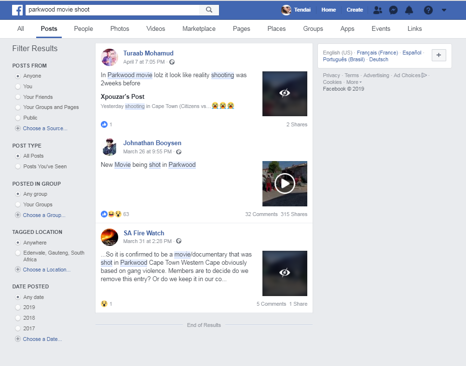Open Friend Requests icon

(x=377, y=10)
